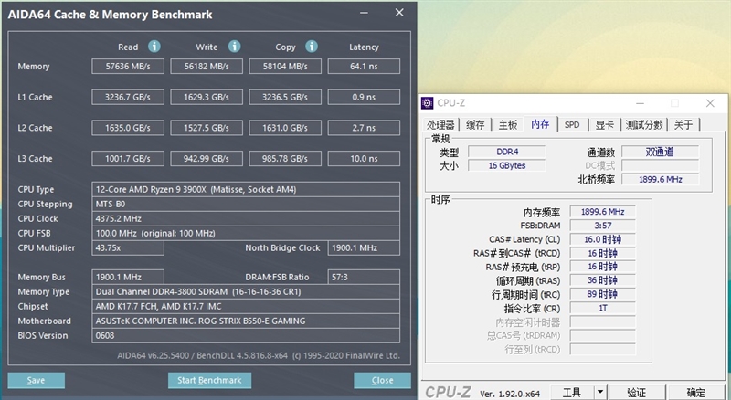Click the Motherboard field ROG STRIX B550-E GAMING
731x400 pixels.
point(246,321)
